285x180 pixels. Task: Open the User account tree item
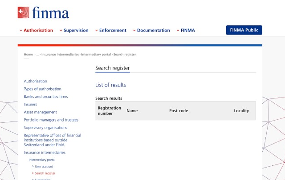pyautogui.click(x=44, y=166)
